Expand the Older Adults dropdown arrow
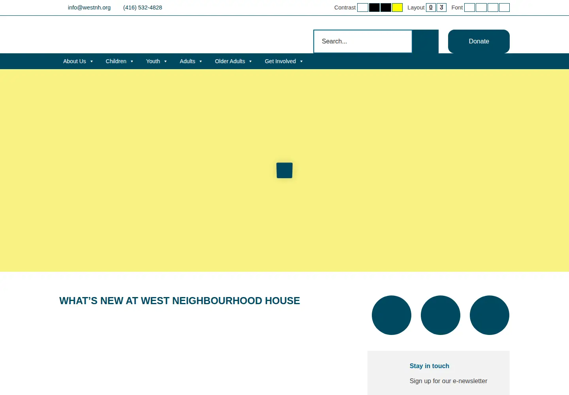This screenshot has height=395, width=569. coord(251,61)
